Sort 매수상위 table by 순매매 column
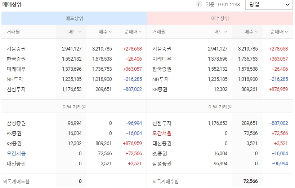Image resolution: width=295 pixels, height=188 pixels. point(279,32)
